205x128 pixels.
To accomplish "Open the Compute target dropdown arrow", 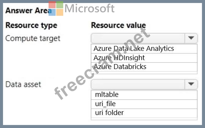I will tap(191, 38).
